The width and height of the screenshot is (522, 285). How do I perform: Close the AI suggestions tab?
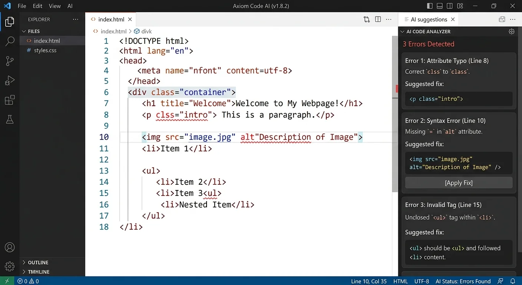(x=453, y=19)
